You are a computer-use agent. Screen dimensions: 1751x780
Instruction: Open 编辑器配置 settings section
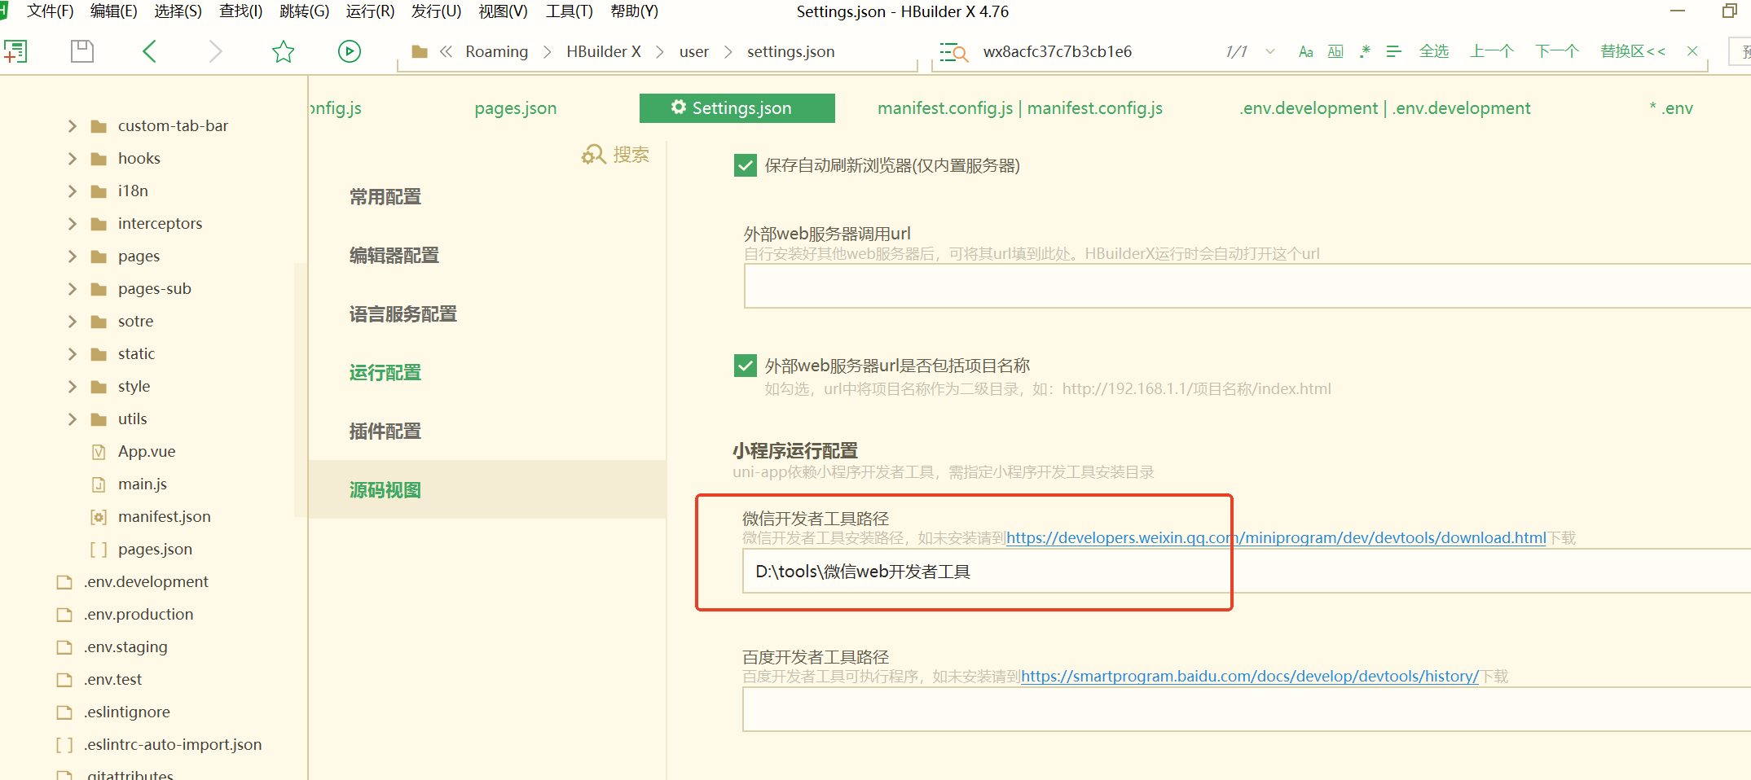(x=394, y=256)
